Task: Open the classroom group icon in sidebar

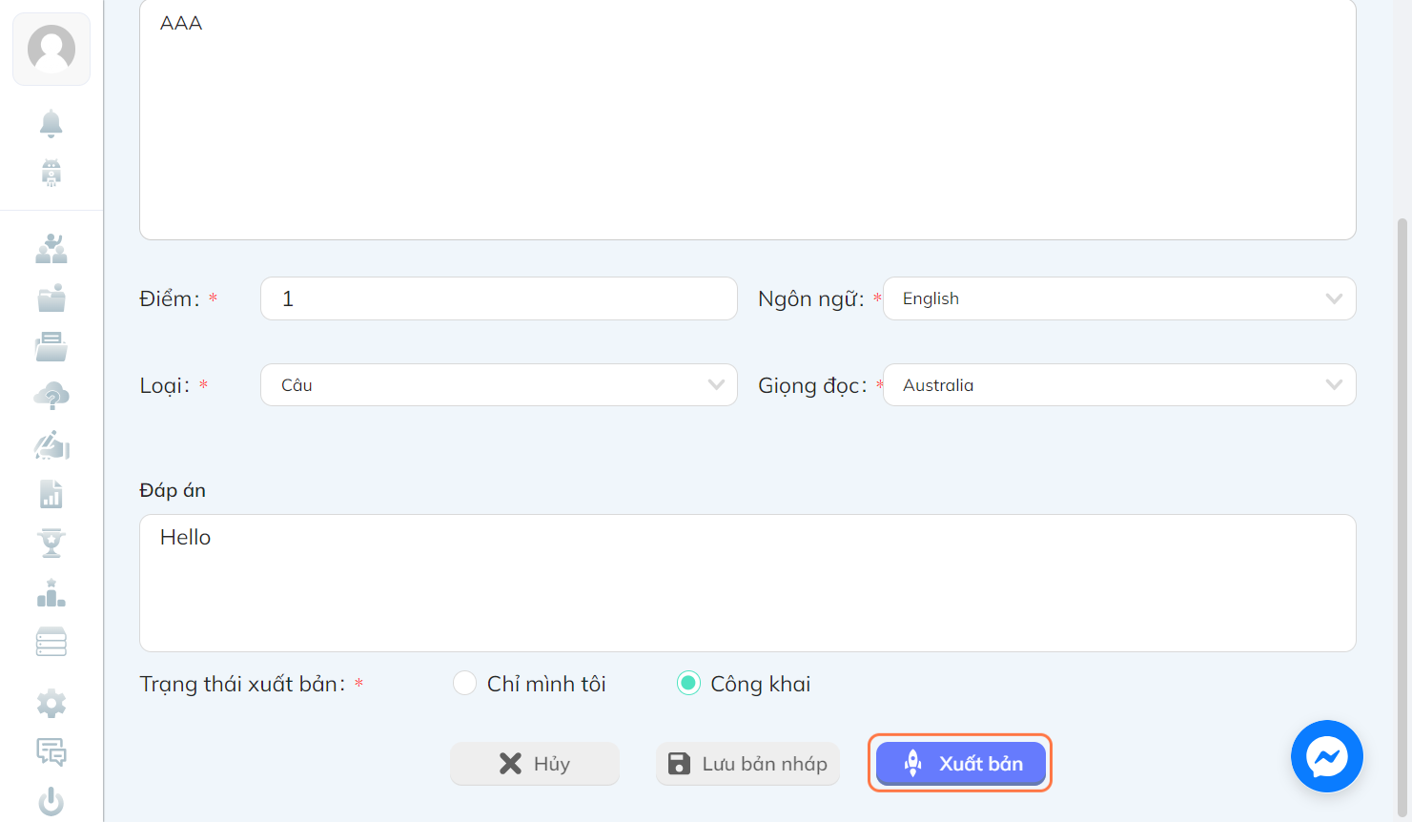Action: pyautogui.click(x=51, y=249)
